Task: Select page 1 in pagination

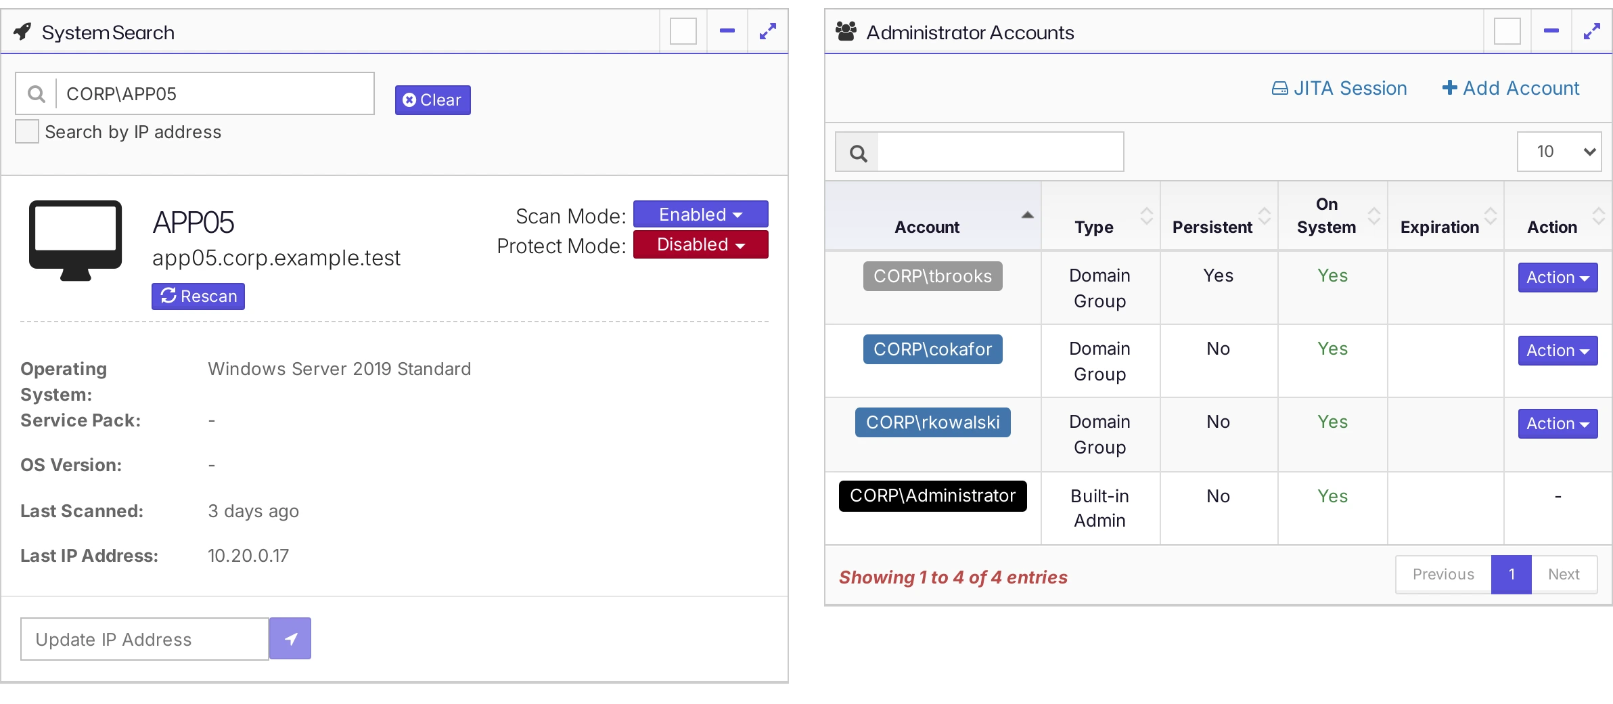Action: point(1512,575)
